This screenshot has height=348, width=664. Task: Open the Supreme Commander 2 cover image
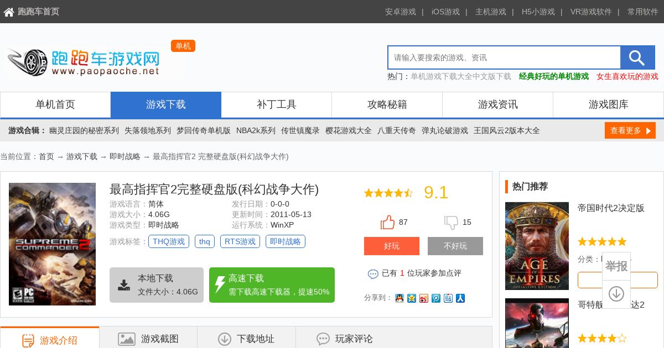52,244
